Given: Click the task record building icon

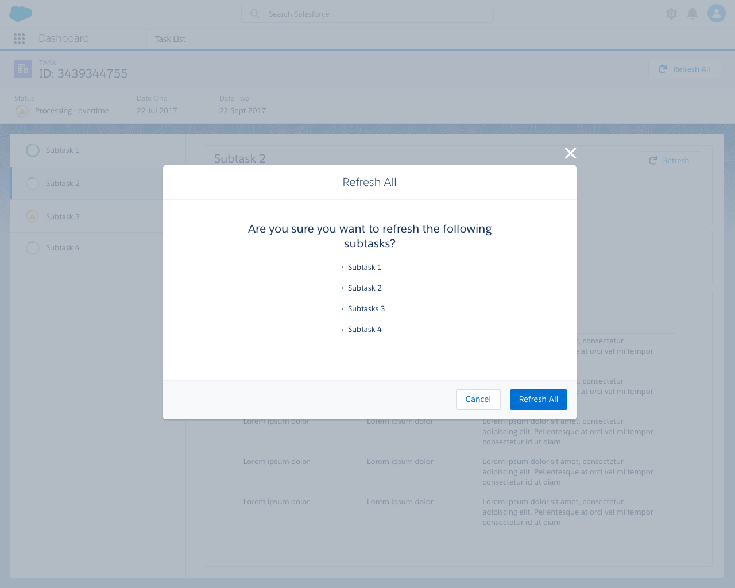Looking at the screenshot, I should click(23, 69).
